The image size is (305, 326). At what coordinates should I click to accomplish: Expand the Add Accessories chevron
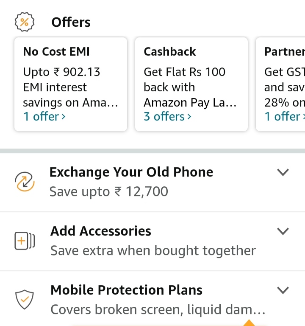tap(283, 231)
